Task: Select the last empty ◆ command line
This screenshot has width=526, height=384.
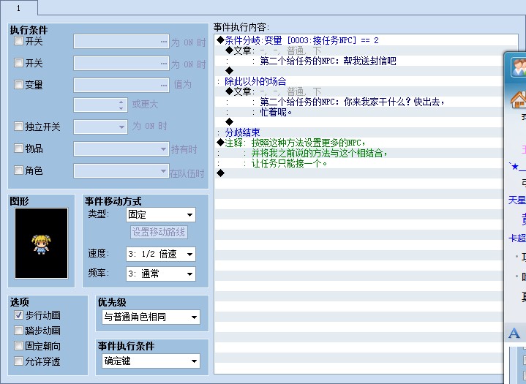Action: [220, 173]
